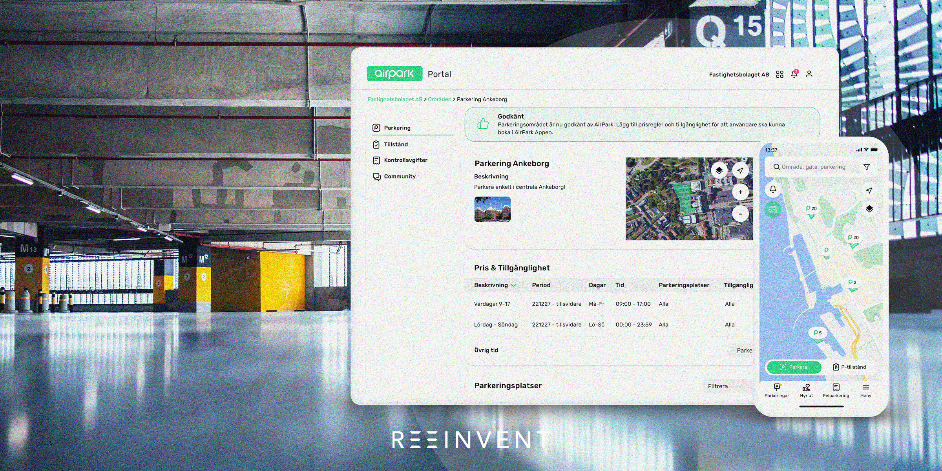Open the apps grid icon in portal header
This screenshot has height=471, width=942.
click(x=780, y=74)
